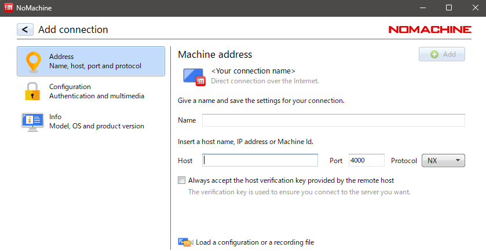Click the Address location pin icon
The width and height of the screenshot is (486, 251).
pyautogui.click(x=34, y=61)
